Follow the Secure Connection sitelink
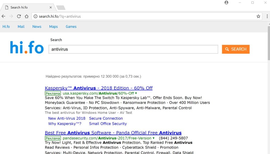 coord(106,118)
